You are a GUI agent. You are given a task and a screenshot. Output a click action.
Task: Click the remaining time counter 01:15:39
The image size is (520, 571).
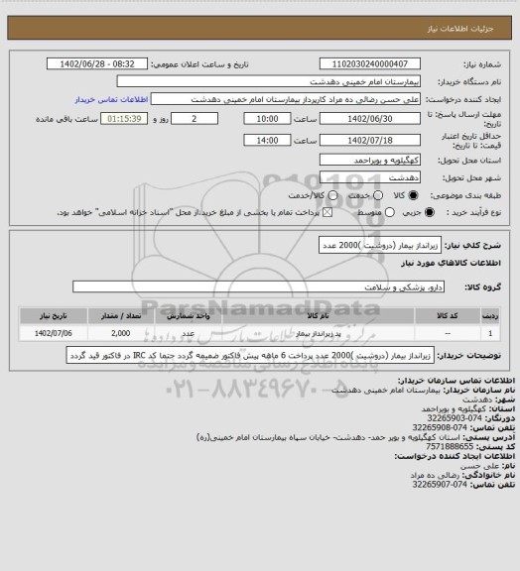tap(124, 119)
